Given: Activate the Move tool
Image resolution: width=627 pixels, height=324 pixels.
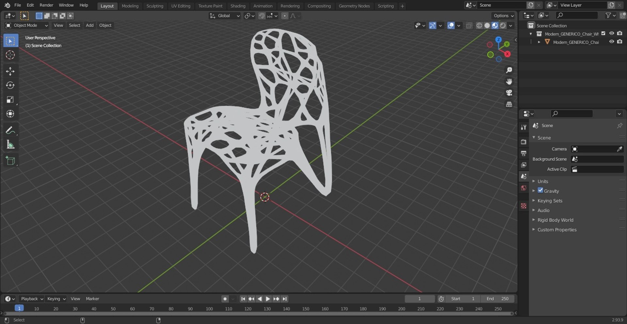Looking at the screenshot, I should (x=10, y=71).
